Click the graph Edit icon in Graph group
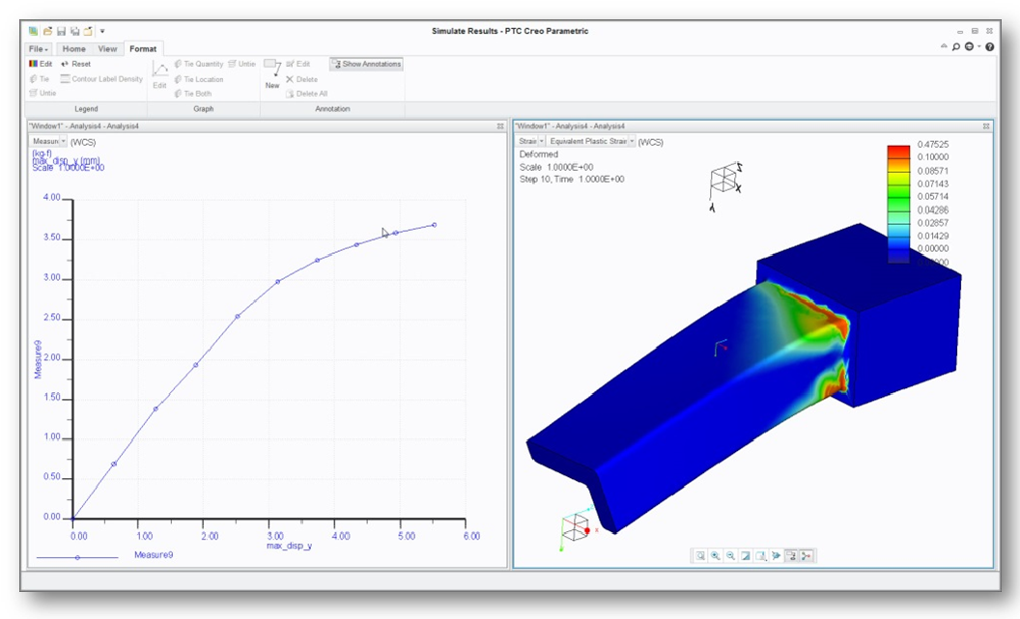Screen dimensions: 1020x619 [x=160, y=74]
